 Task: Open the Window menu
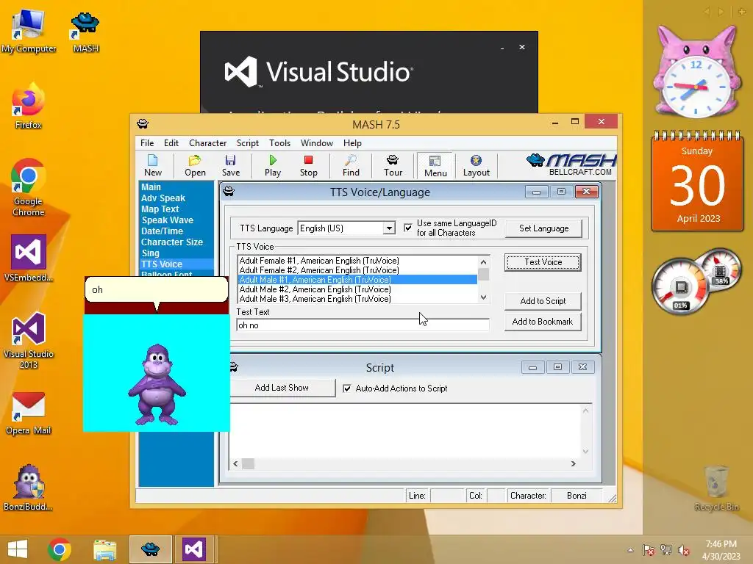[316, 143]
